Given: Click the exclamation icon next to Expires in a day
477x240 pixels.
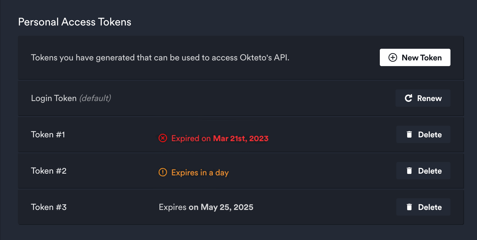Looking at the screenshot, I should (162, 173).
